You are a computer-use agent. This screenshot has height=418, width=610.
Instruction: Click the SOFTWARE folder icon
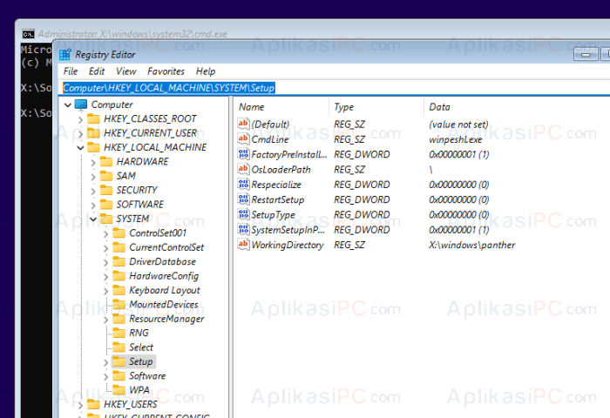coord(106,204)
